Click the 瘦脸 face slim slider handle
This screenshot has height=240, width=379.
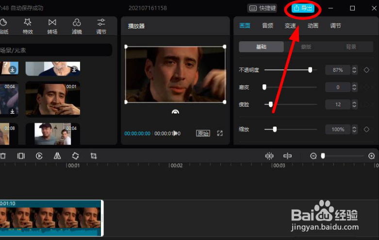pyautogui.click(x=271, y=104)
